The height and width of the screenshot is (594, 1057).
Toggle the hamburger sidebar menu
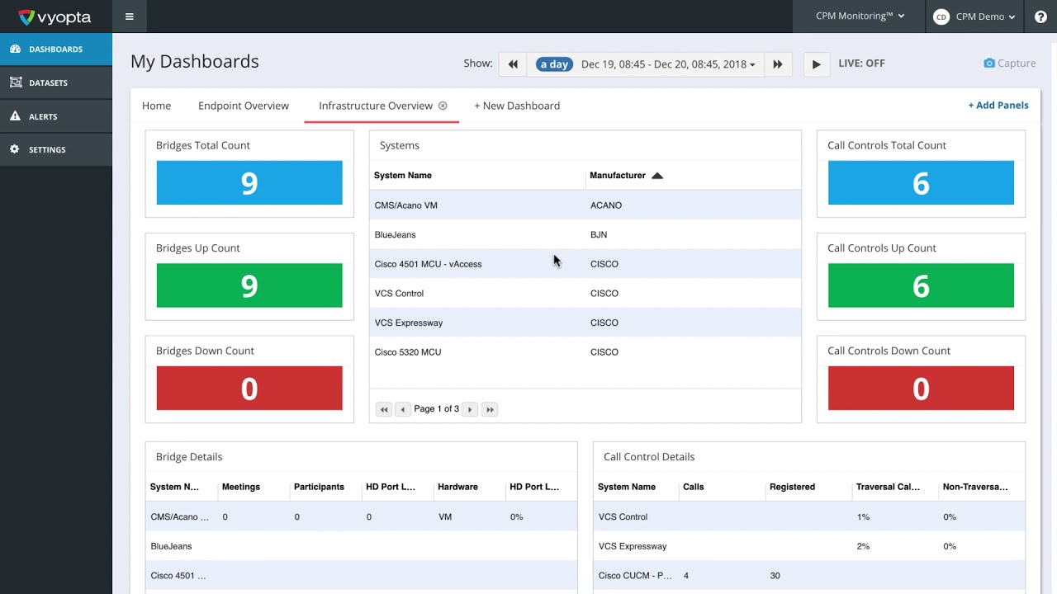point(130,16)
